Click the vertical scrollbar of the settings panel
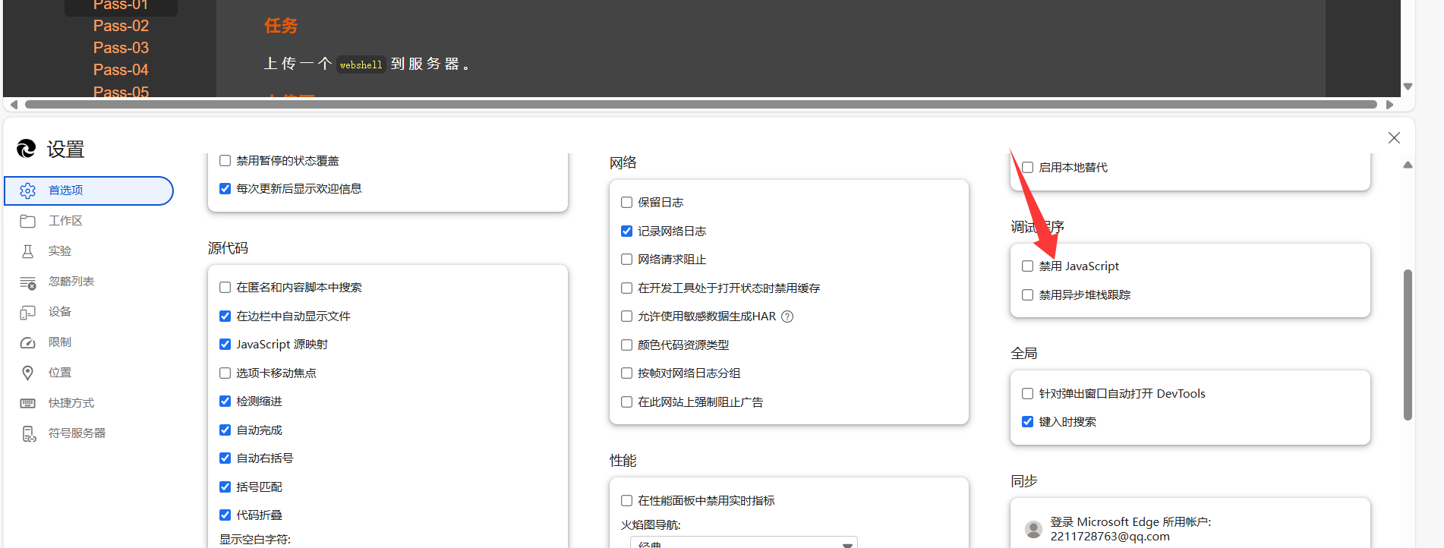Image resolution: width=1444 pixels, height=548 pixels. [1408, 345]
